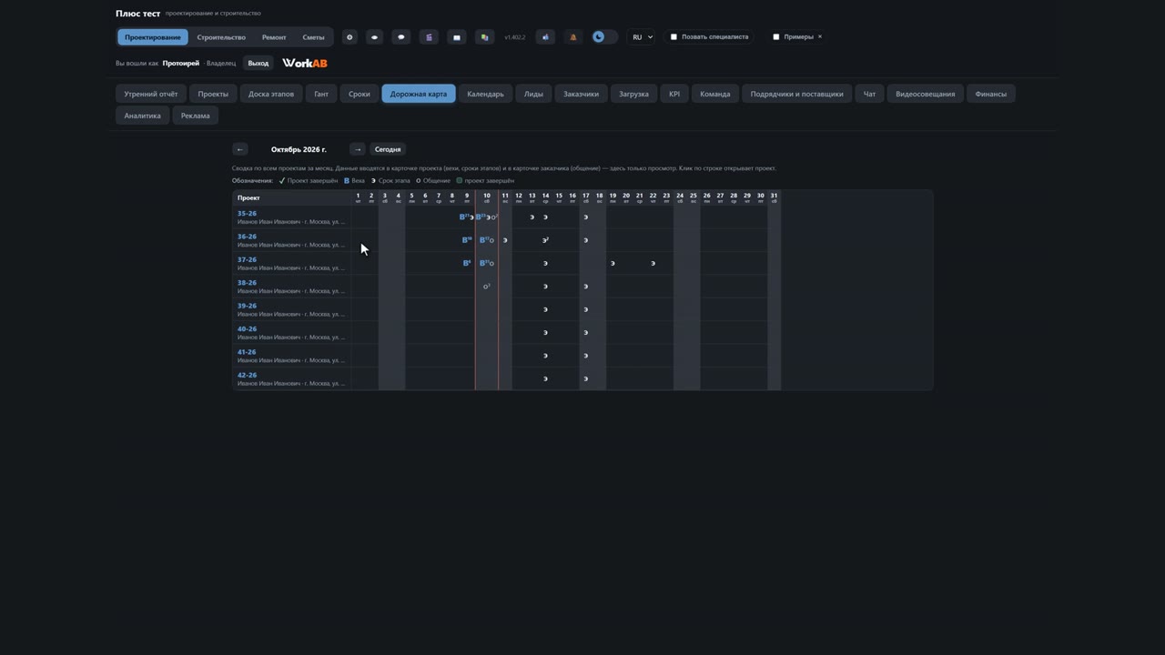The width and height of the screenshot is (1165, 655).
Task: Click the Сегодня button
Action: tap(388, 149)
